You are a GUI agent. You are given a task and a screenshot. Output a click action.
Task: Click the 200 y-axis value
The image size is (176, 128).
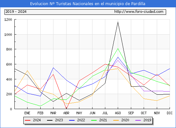[9, 94]
